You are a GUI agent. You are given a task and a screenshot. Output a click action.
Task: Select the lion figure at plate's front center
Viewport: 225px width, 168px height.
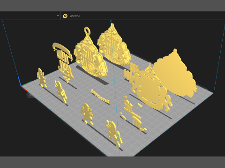point(87,114)
